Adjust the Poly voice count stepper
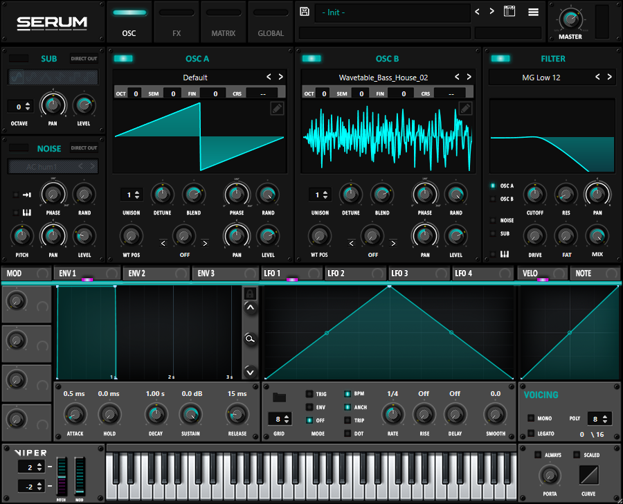This screenshot has width=623, height=504. (605, 419)
